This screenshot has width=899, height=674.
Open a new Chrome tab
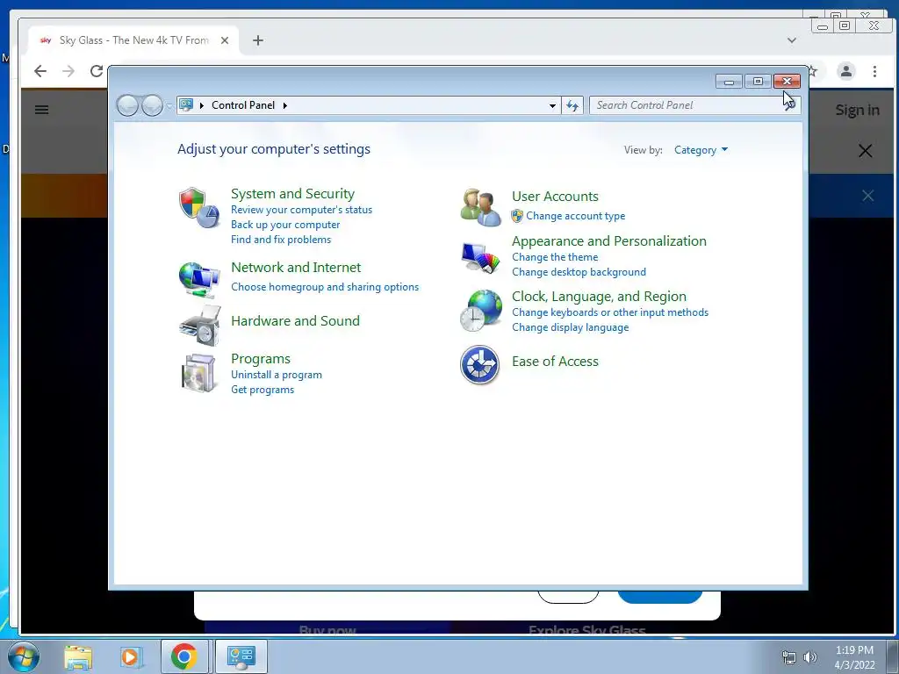click(258, 40)
